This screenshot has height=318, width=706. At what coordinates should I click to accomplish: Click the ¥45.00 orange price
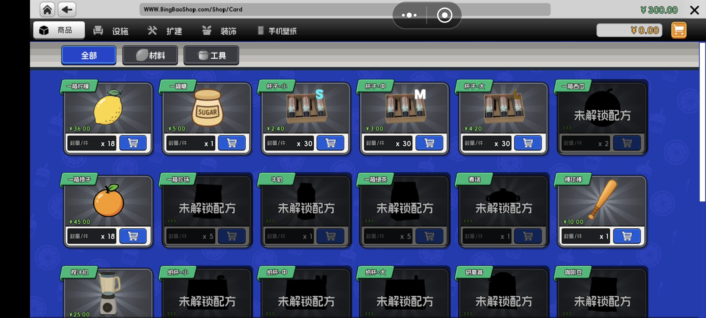click(79, 222)
